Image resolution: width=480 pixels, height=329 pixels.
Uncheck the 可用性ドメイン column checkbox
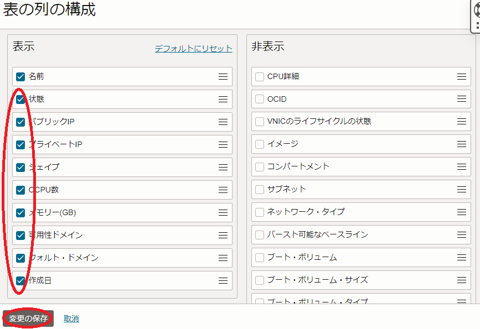20,236
